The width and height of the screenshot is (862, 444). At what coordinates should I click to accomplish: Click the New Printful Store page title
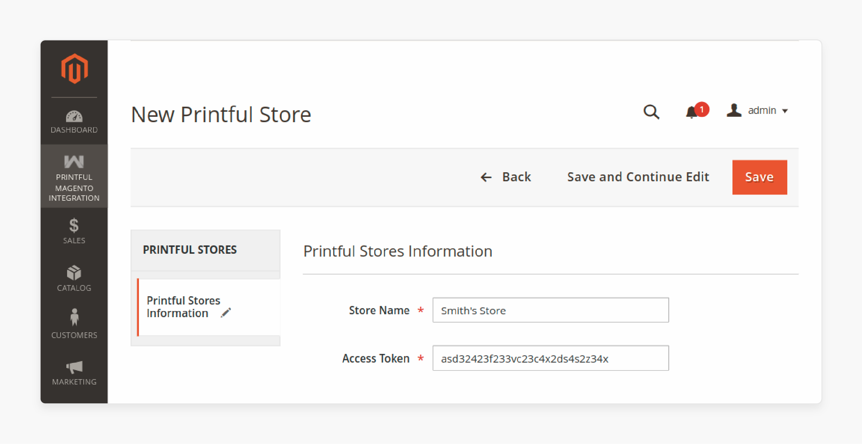[x=221, y=115]
